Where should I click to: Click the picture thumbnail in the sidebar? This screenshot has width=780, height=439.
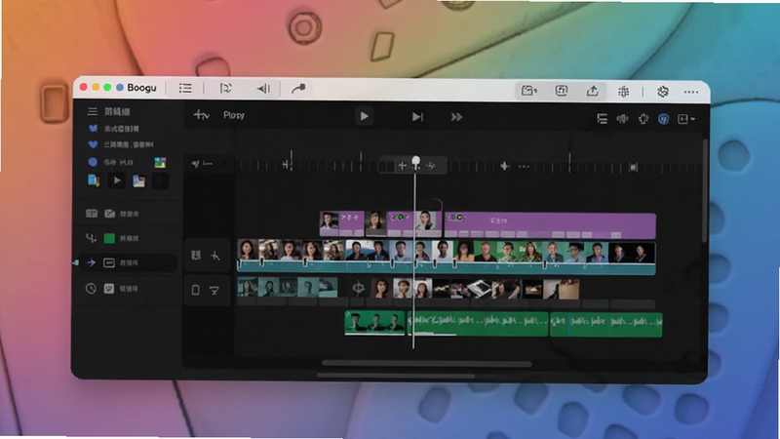(x=138, y=180)
